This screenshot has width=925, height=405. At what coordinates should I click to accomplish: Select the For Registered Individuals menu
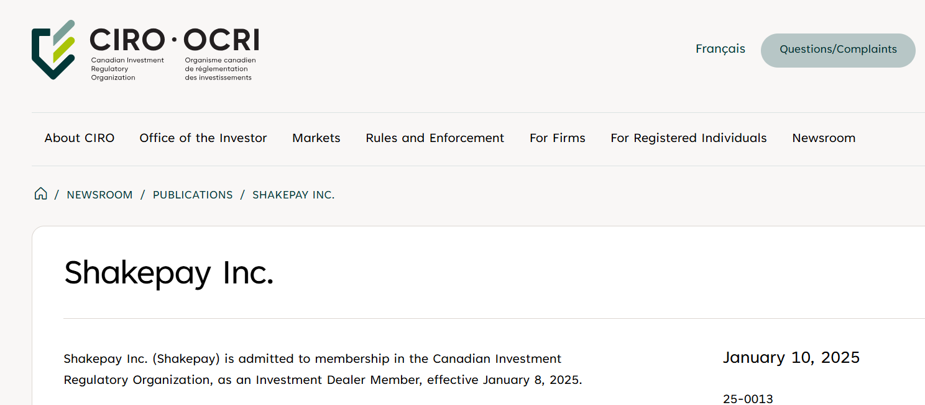point(689,138)
